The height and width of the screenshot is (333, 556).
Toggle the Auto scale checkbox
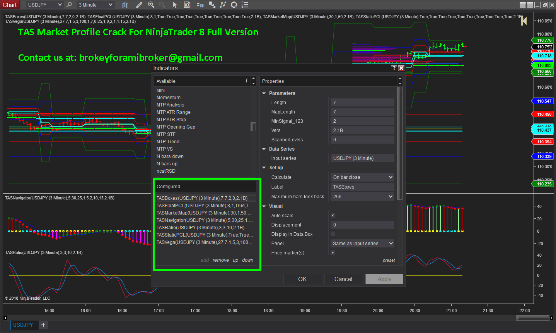click(x=333, y=215)
